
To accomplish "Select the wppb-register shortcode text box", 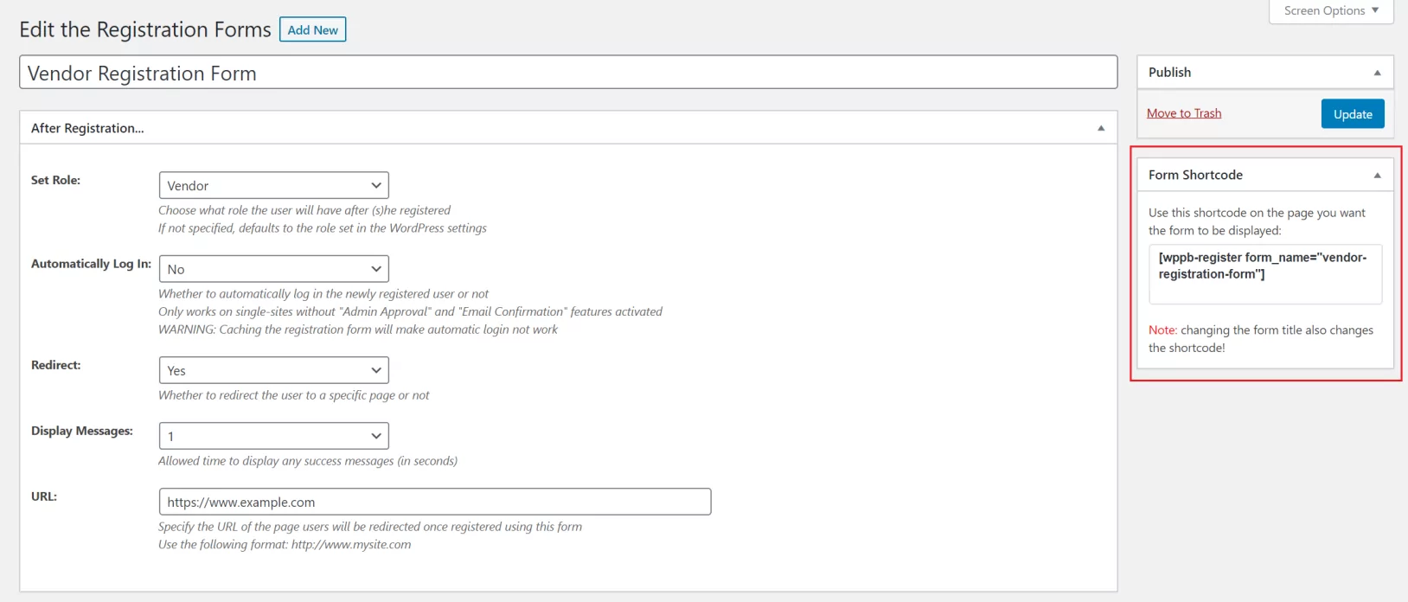I will tap(1265, 274).
